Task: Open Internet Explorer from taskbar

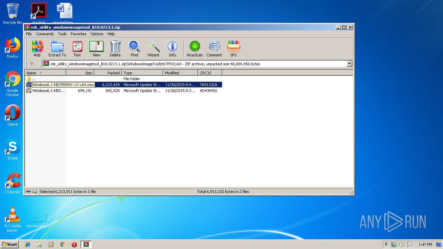Action: pos(28,245)
